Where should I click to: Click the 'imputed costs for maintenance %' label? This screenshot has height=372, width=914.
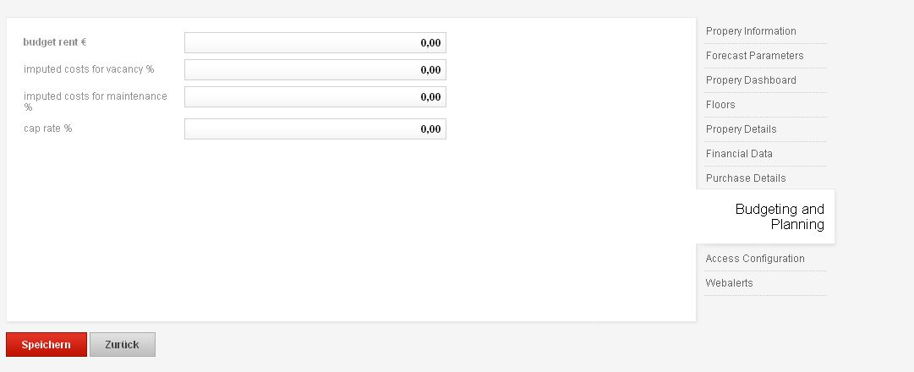pyautogui.click(x=95, y=101)
